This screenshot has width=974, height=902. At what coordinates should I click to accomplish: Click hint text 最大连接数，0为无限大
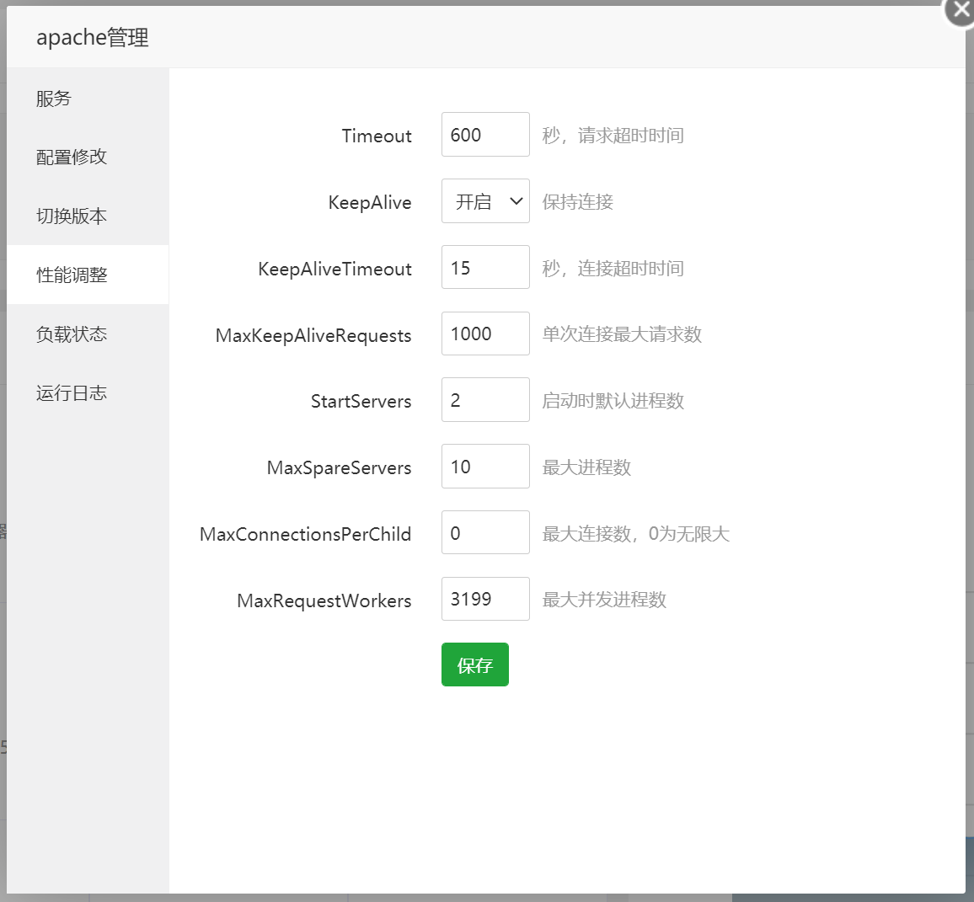tap(635, 534)
